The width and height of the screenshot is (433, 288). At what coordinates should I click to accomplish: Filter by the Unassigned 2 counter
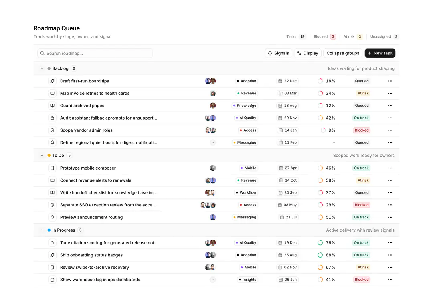click(384, 37)
